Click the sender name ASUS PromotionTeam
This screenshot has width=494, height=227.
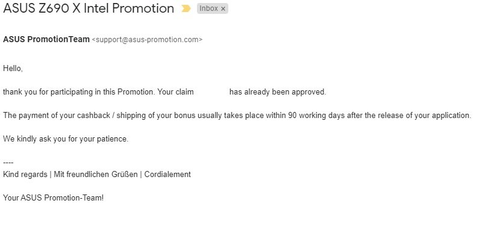[x=46, y=40]
